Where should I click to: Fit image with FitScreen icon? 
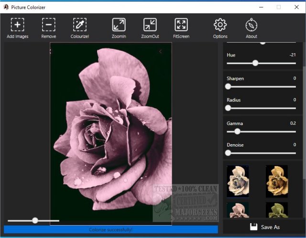click(181, 25)
